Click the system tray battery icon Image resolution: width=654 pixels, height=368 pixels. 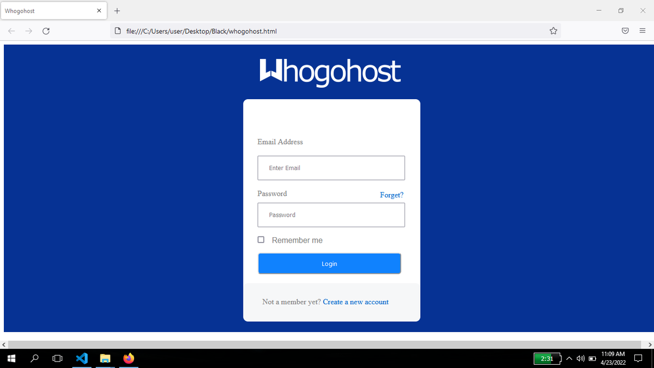click(x=592, y=358)
